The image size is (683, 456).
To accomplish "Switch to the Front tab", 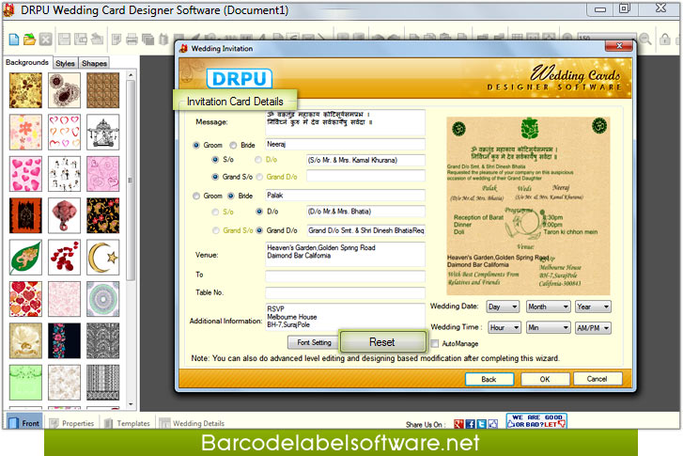I will point(24,423).
